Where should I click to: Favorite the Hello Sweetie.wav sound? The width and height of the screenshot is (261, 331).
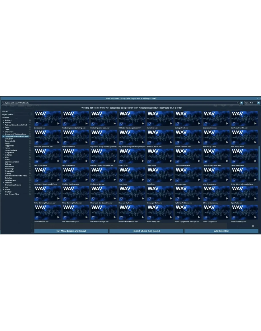pos(65,142)
